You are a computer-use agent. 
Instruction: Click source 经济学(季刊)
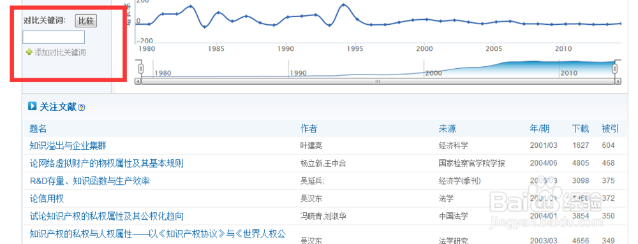(x=460, y=181)
